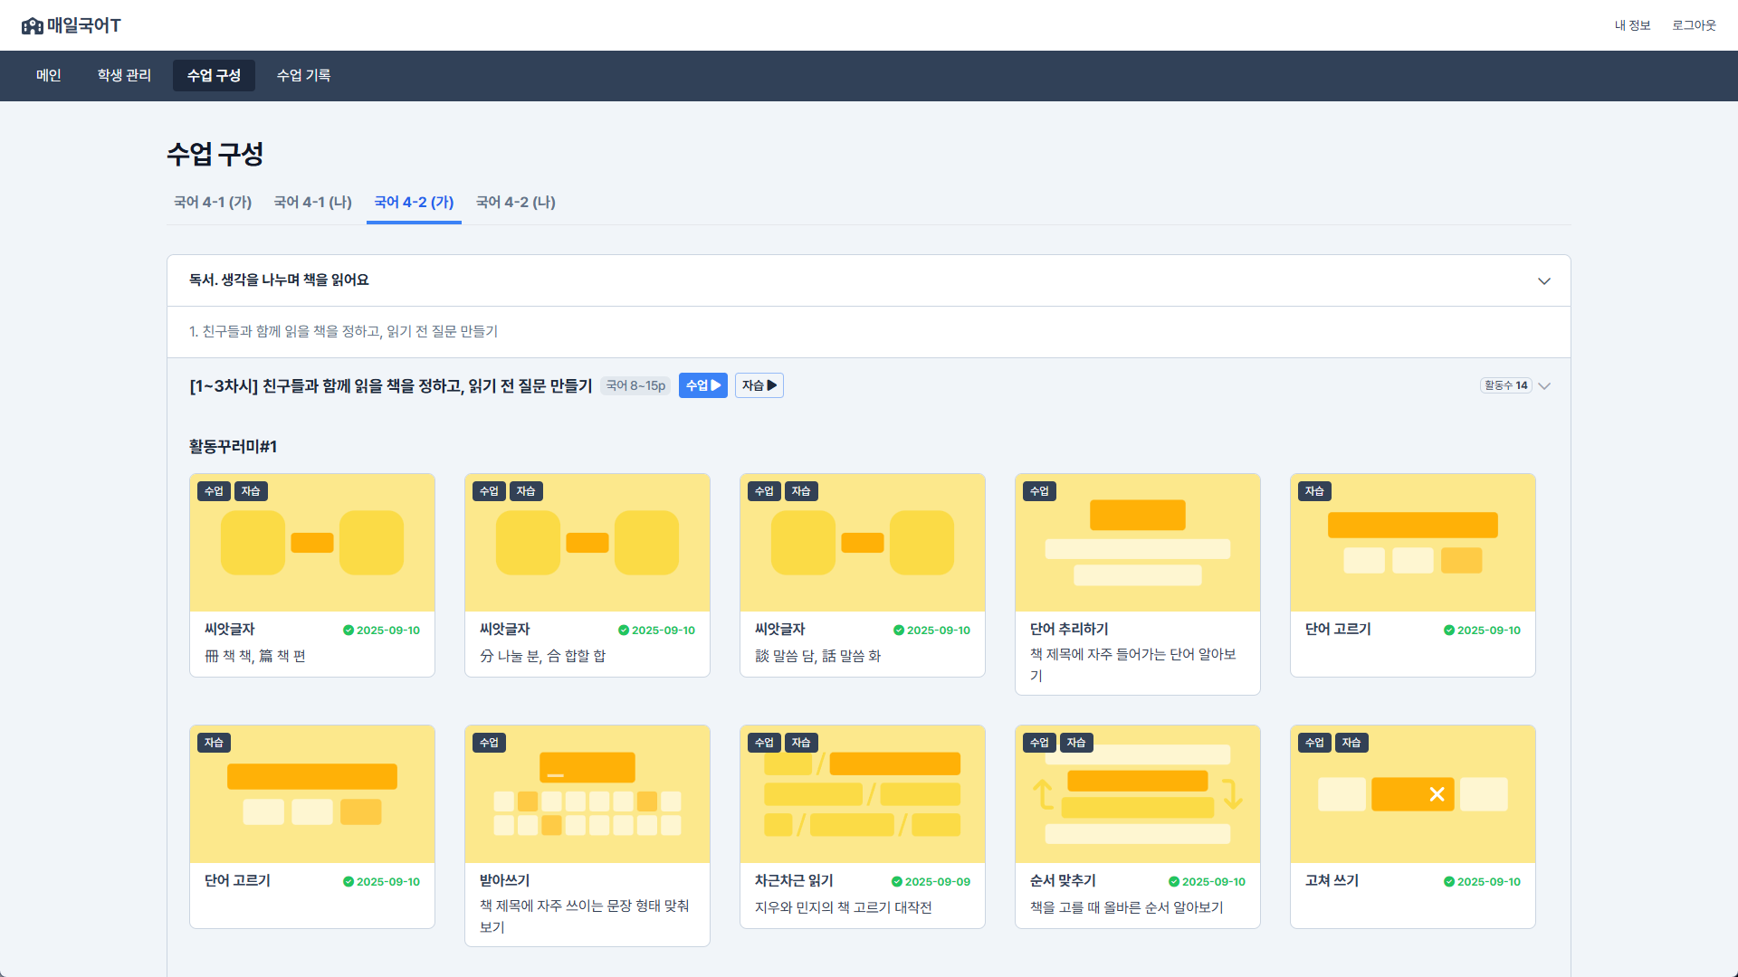This screenshot has width=1738, height=977.
Task: Open 고쳐 쓰기 activity card image
Action: click(x=1412, y=794)
